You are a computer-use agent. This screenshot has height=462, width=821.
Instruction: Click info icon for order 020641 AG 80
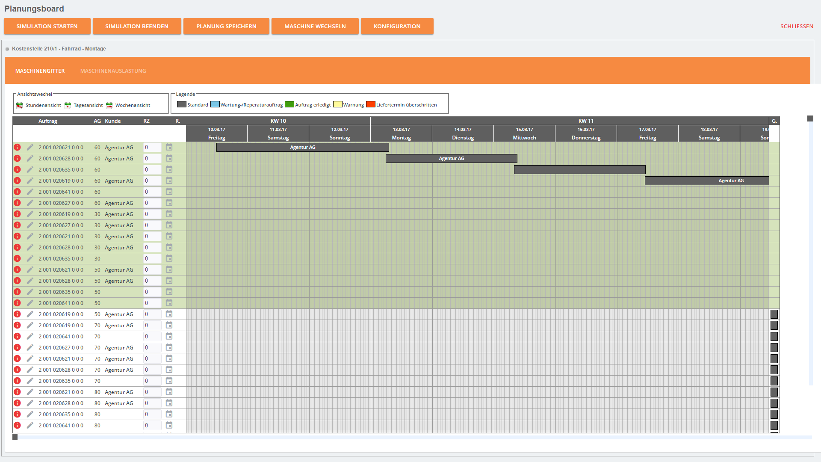[x=17, y=425]
